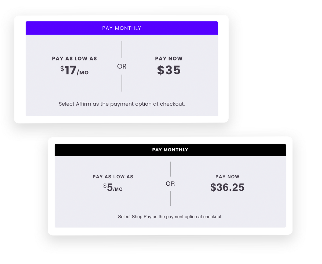
Task: Click the Shop Pay checkout instruction text
Action: tap(170, 217)
